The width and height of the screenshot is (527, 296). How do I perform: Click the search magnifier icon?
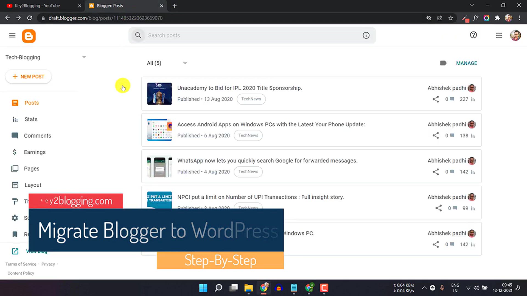click(x=138, y=35)
